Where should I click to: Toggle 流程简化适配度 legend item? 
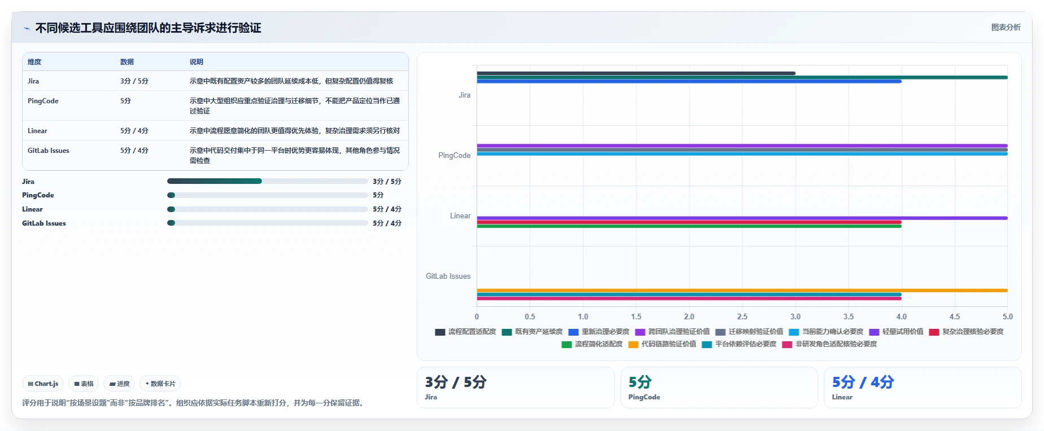click(x=592, y=344)
